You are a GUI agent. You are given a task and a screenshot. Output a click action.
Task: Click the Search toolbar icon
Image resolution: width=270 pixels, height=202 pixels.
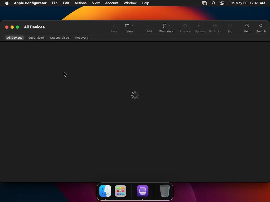click(x=261, y=26)
